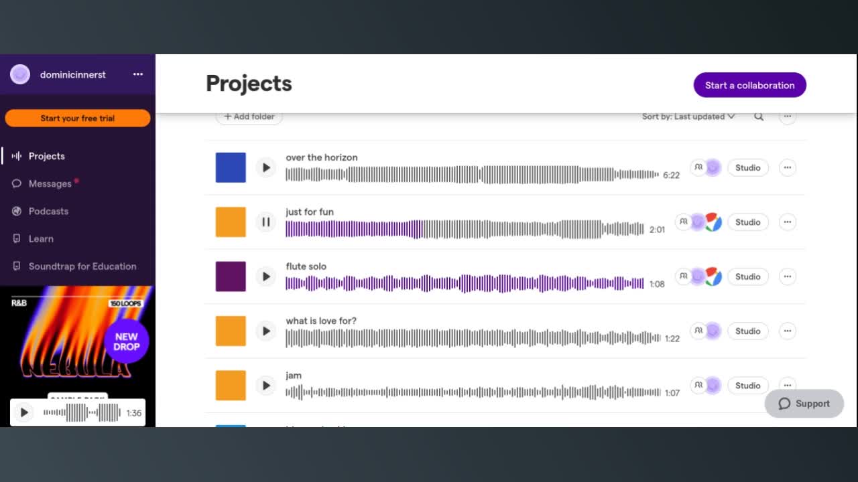
Task: Open the Learn section
Action: point(41,238)
